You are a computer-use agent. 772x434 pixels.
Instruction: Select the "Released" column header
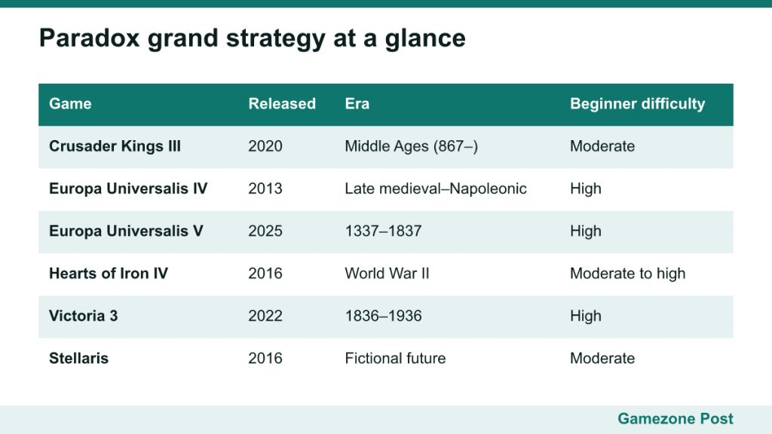[x=282, y=104]
